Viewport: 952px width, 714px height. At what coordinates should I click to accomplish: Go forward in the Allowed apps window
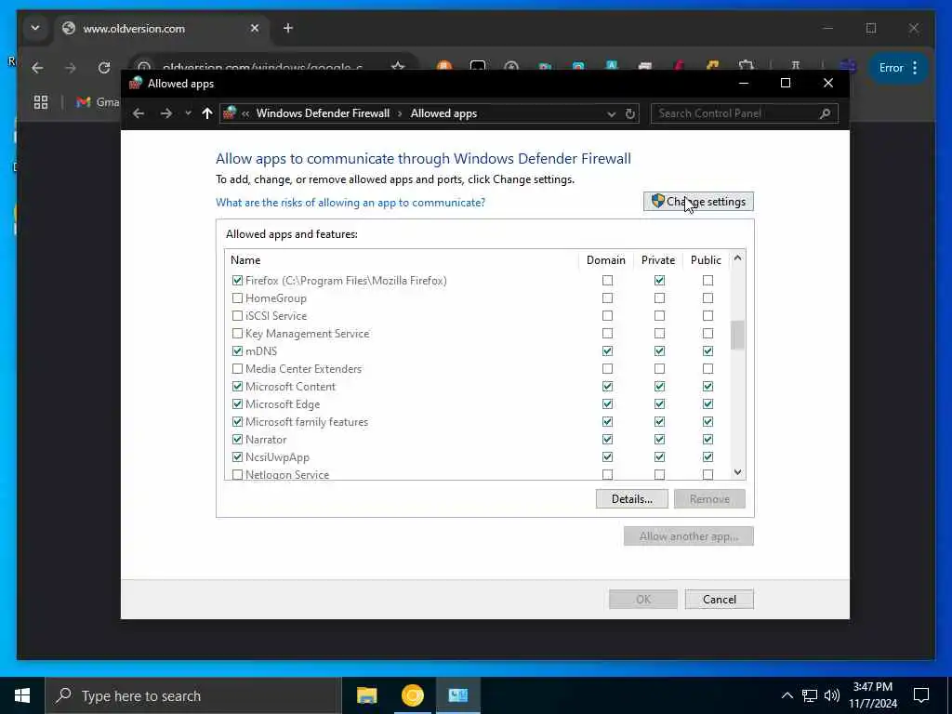[165, 113]
